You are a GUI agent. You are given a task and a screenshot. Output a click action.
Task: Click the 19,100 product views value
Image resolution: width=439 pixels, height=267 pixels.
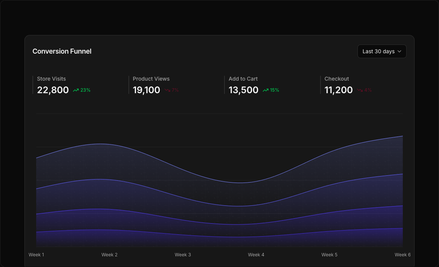tap(146, 90)
